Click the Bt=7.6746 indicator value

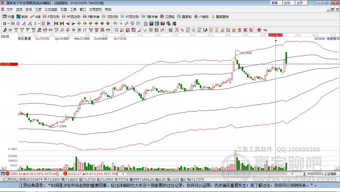pyautogui.click(x=120, y=39)
